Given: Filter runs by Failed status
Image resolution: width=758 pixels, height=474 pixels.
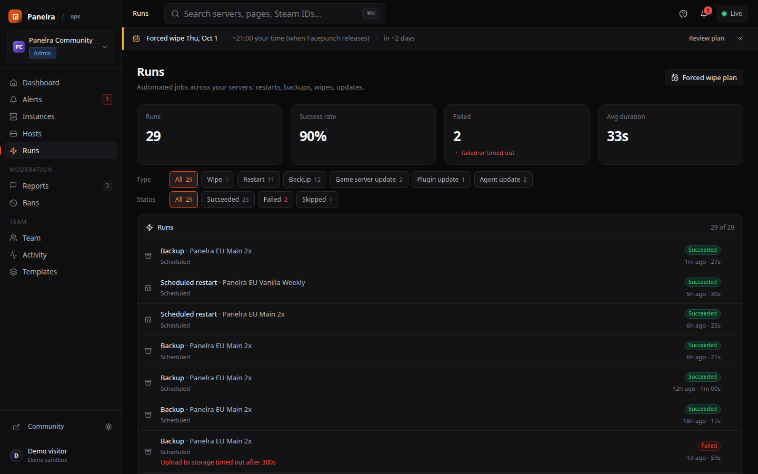Looking at the screenshot, I should (x=275, y=200).
